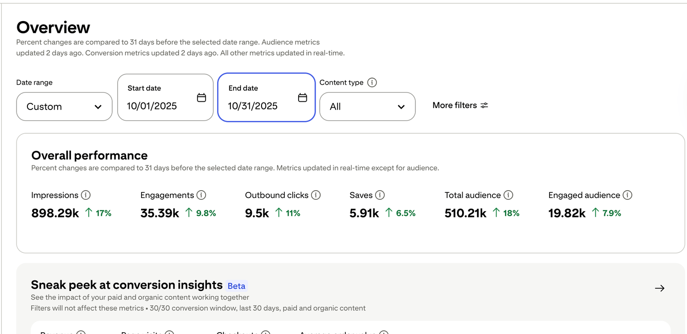Screen dimensions: 687x334
Task: Click the End date 10/31/2025 text
Action: tap(253, 106)
